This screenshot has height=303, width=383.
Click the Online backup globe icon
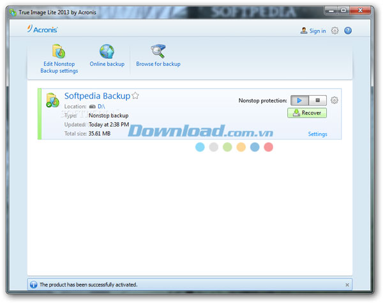point(107,51)
